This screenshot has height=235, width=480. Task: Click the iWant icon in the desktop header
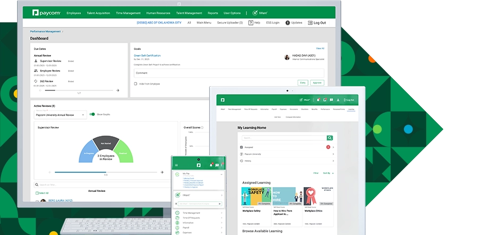[247, 13]
